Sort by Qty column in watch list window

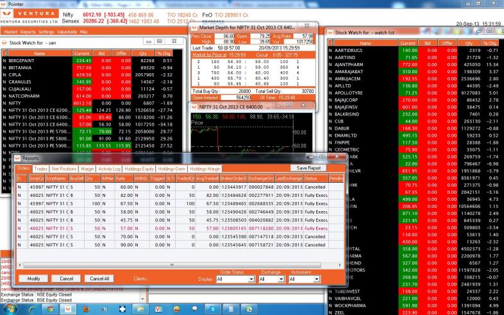(x=469, y=43)
